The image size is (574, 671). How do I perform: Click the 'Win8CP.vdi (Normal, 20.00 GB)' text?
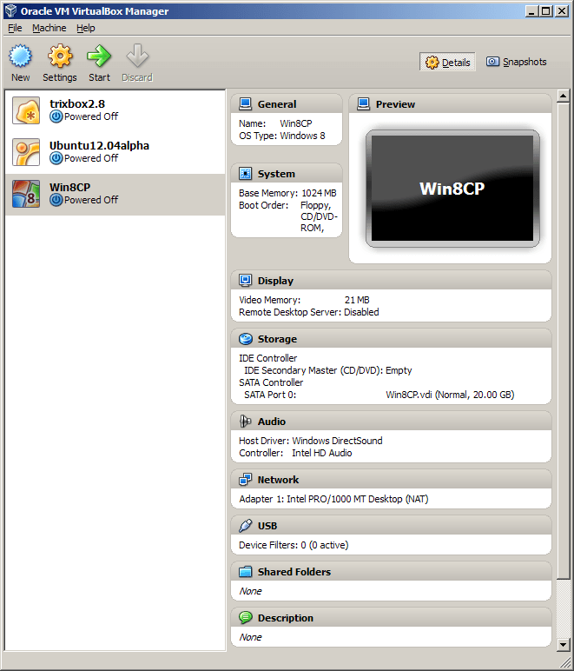450,395
